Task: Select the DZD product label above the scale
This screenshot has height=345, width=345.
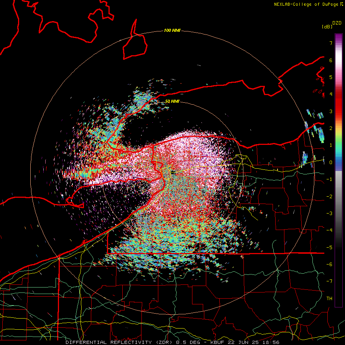Action: click(337, 23)
